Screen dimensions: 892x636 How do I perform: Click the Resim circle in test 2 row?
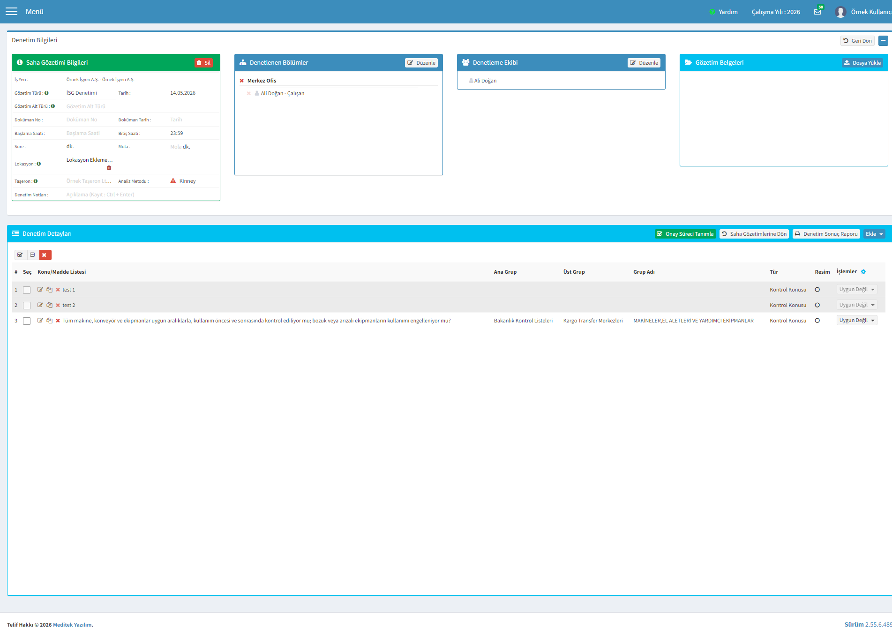(x=817, y=305)
